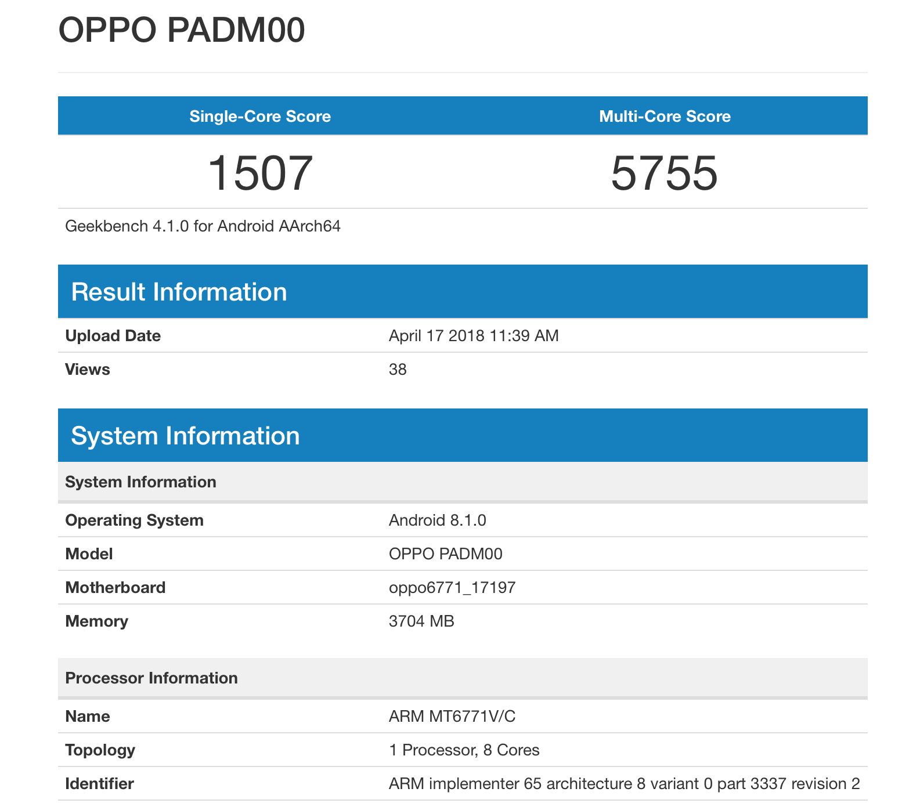902x803 pixels.
Task: Select the Upload Date label
Action: [x=113, y=336]
